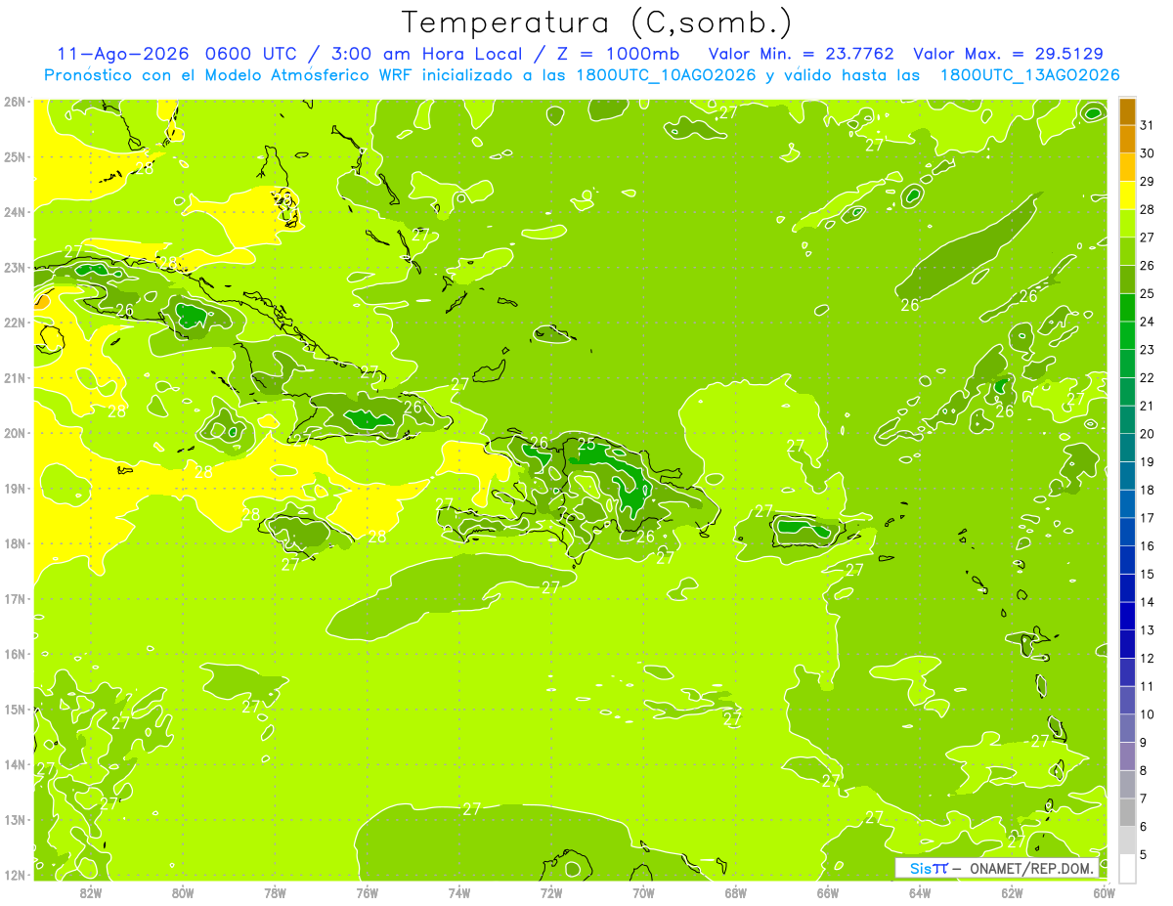Pick green legend swatch between 23 and 24
The width and height of the screenshot is (1173, 906).
(x=1127, y=335)
